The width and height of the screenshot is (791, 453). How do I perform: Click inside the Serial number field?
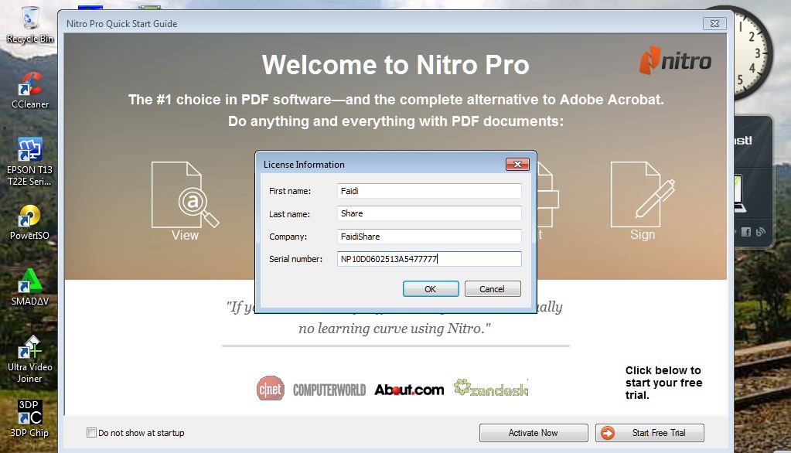428,259
